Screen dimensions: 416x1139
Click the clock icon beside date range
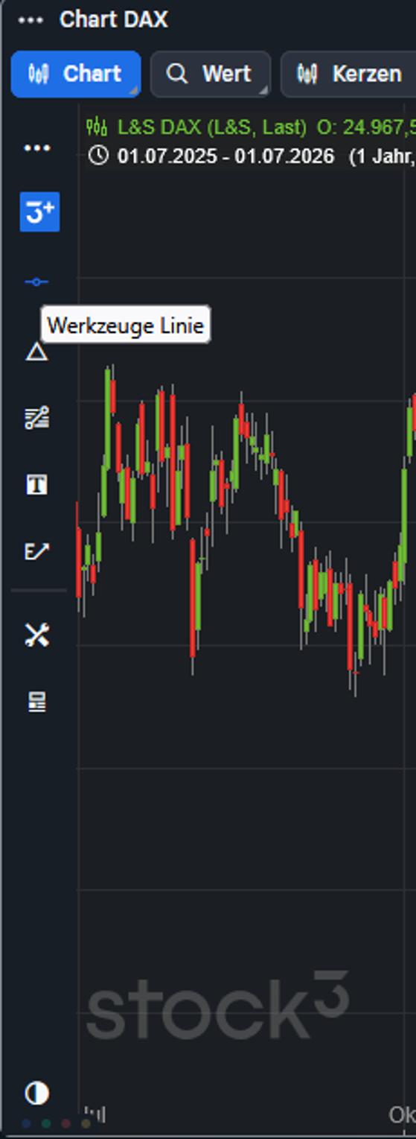(x=98, y=156)
